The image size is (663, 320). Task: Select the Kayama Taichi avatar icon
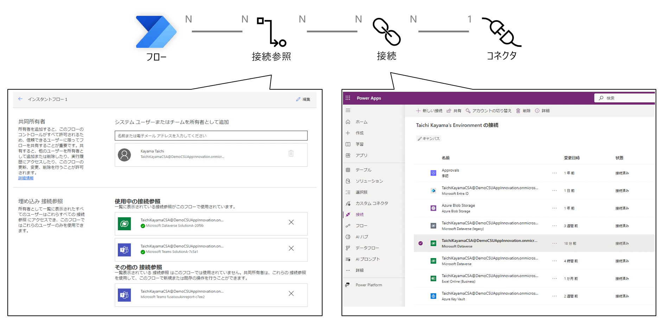(x=124, y=155)
